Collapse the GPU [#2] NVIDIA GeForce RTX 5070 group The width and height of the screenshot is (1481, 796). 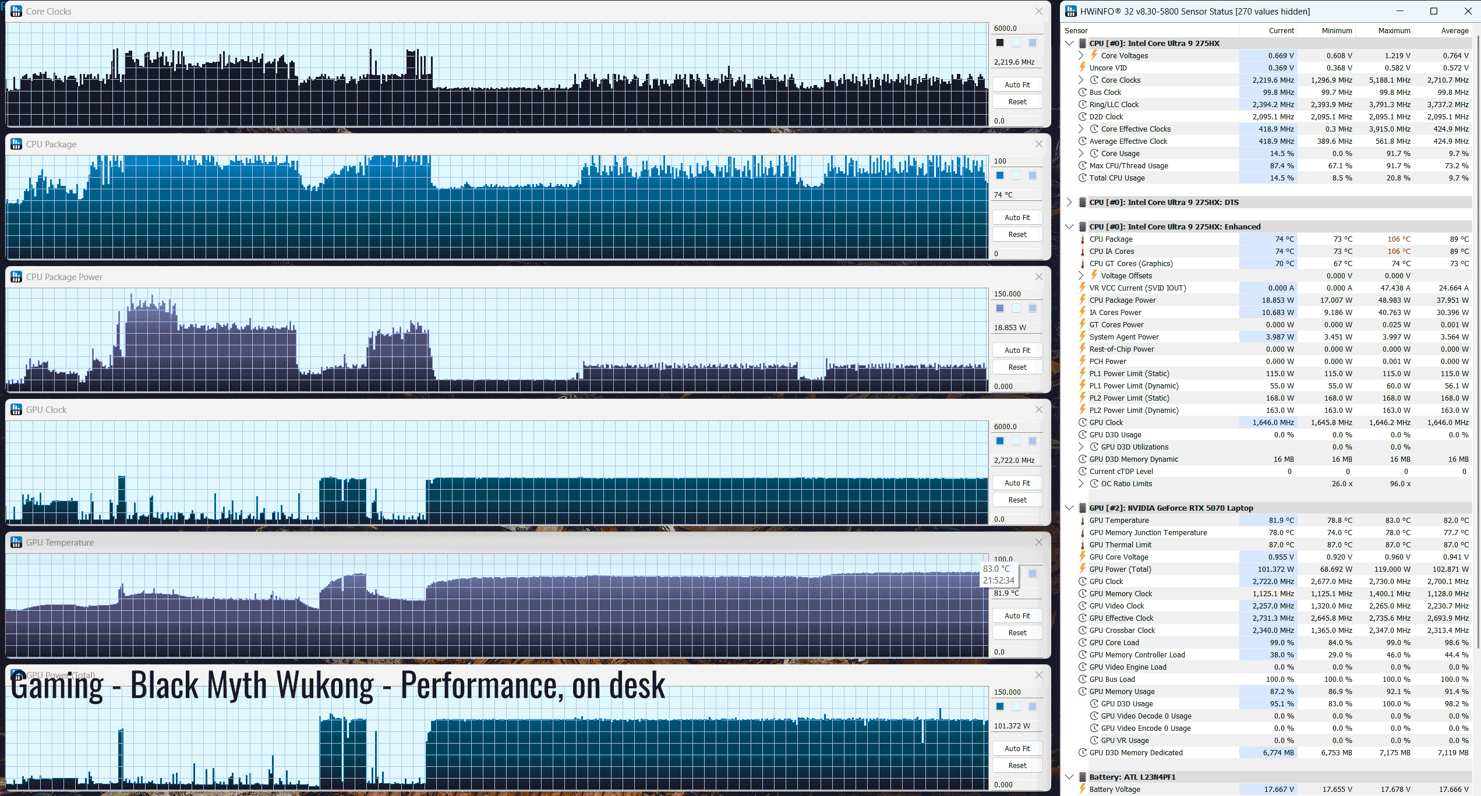click(x=1069, y=508)
